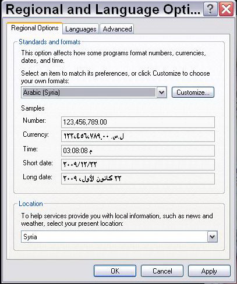Click the 'Time:' label
This screenshot has height=284, width=237.
30,149
